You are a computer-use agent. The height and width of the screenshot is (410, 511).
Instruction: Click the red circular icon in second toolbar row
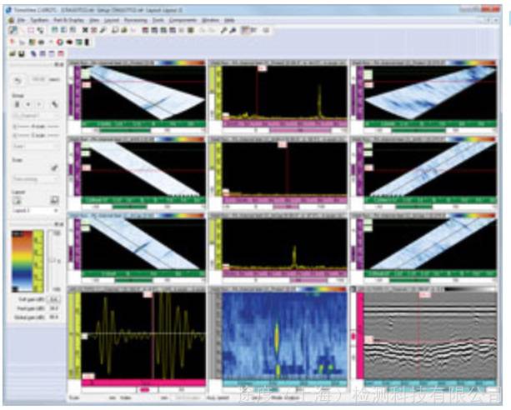pos(60,42)
